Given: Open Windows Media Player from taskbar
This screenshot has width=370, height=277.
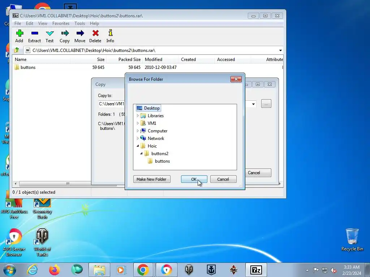Looking at the screenshot, I should click(121, 270).
